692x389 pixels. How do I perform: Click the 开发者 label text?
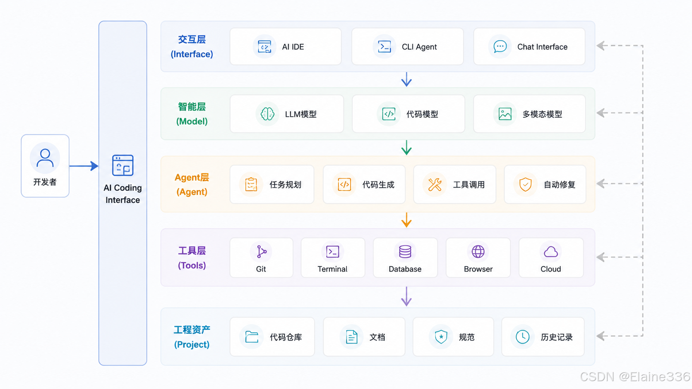(45, 182)
